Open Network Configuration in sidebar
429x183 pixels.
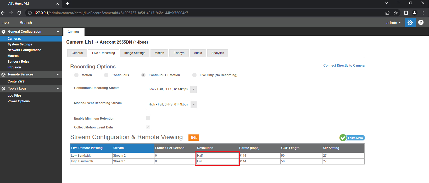[24, 50]
